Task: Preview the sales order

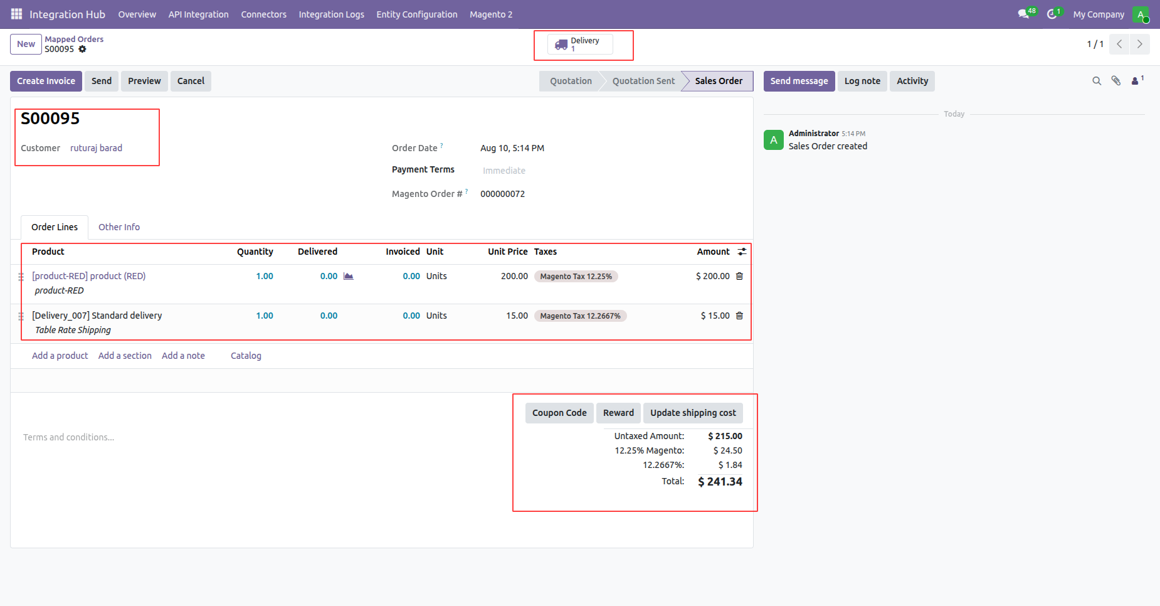Action: (144, 81)
